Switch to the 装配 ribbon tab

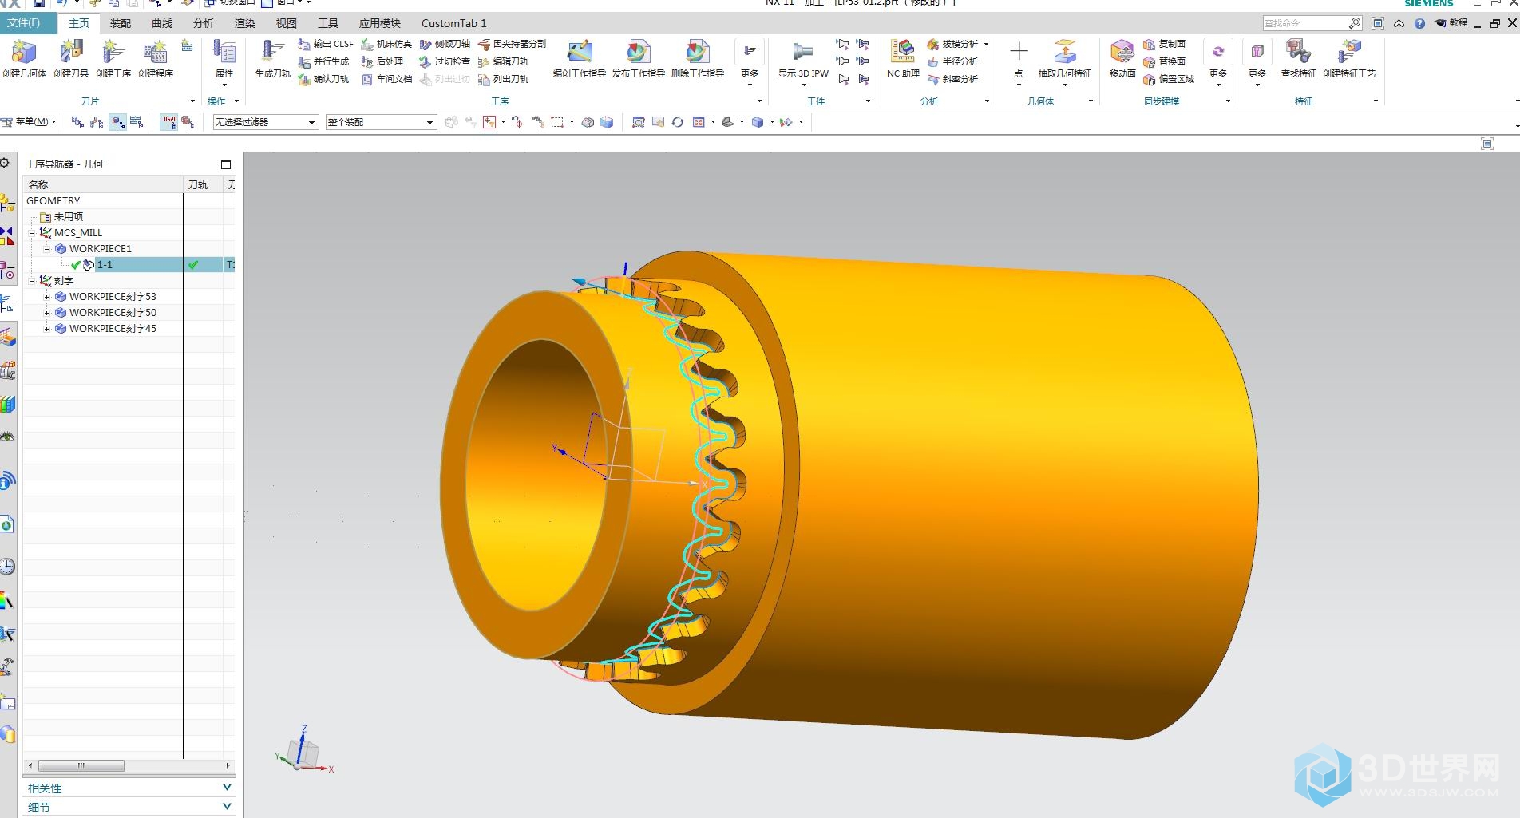tap(121, 23)
